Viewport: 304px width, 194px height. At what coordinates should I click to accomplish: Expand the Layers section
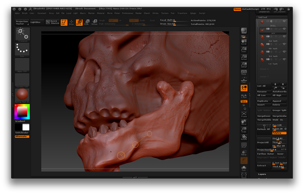(262, 174)
